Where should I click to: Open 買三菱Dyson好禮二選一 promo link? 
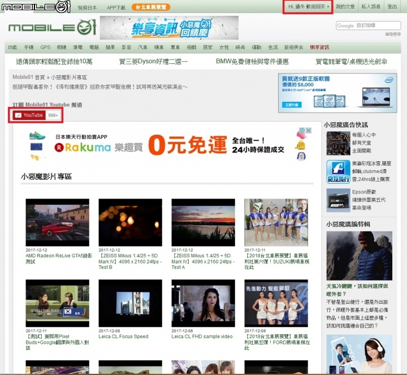[153, 62]
